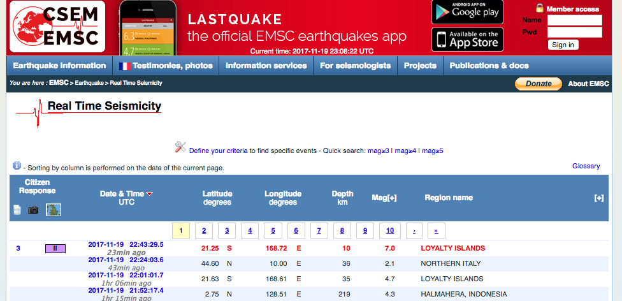The width and height of the screenshot is (622, 301).
Task: Open the For seismologists menu
Action: click(x=356, y=66)
